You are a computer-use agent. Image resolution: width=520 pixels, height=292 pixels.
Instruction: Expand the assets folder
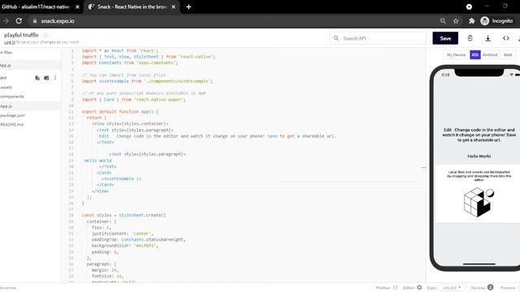click(6, 88)
